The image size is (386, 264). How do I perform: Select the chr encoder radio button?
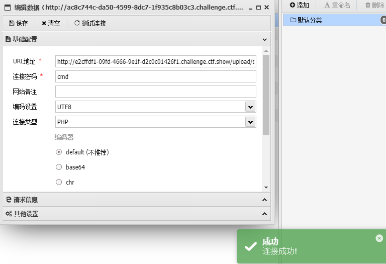click(x=59, y=182)
